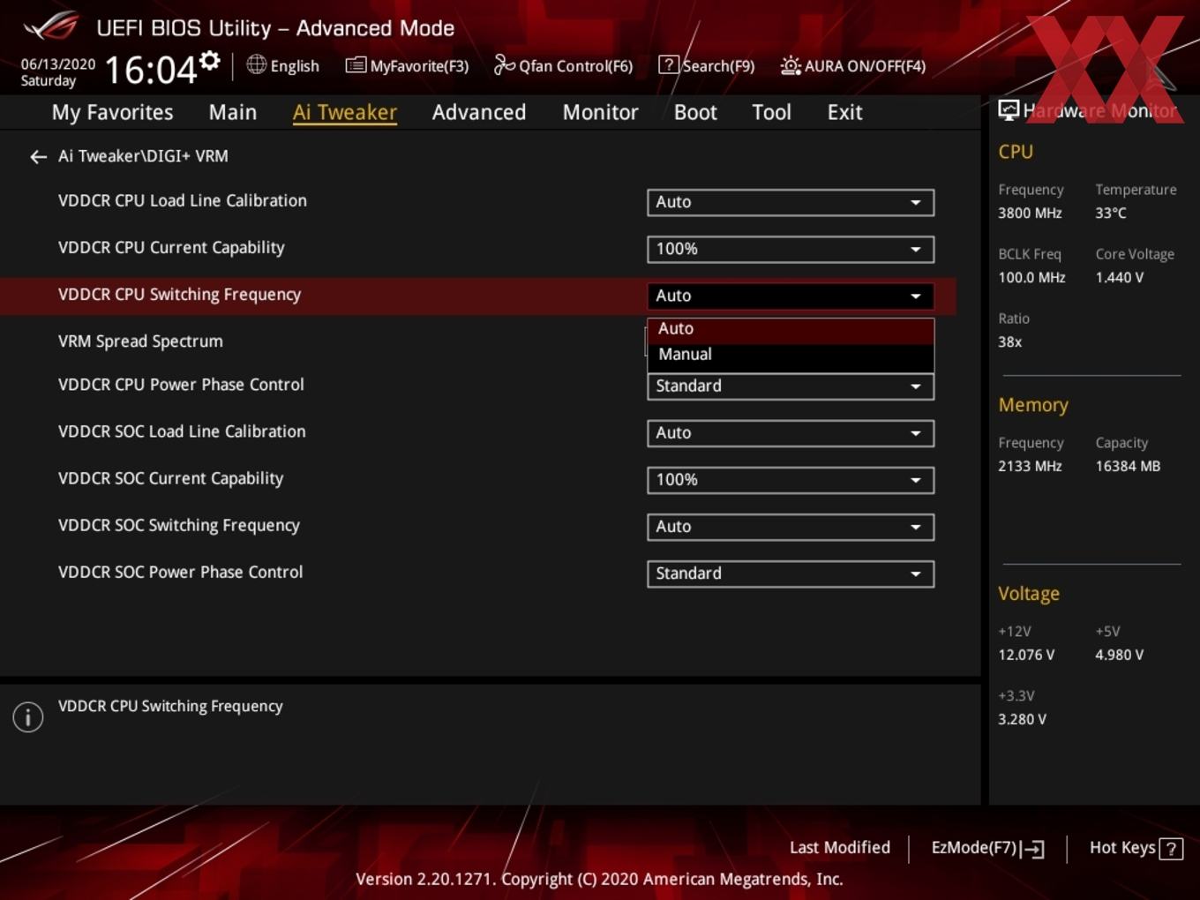Click the Hot Keys label
Viewport: 1200px width, 900px height.
click(1122, 848)
